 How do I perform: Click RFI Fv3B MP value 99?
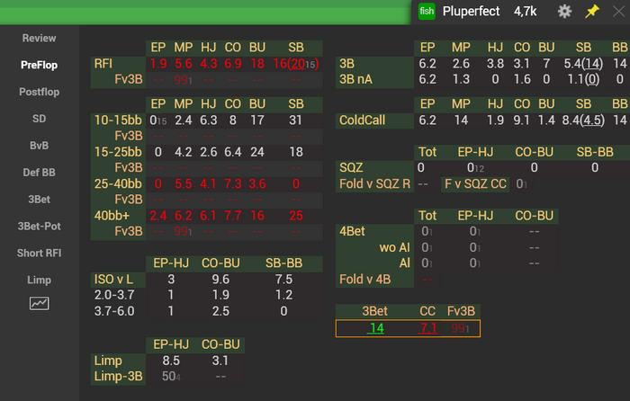click(x=183, y=79)
